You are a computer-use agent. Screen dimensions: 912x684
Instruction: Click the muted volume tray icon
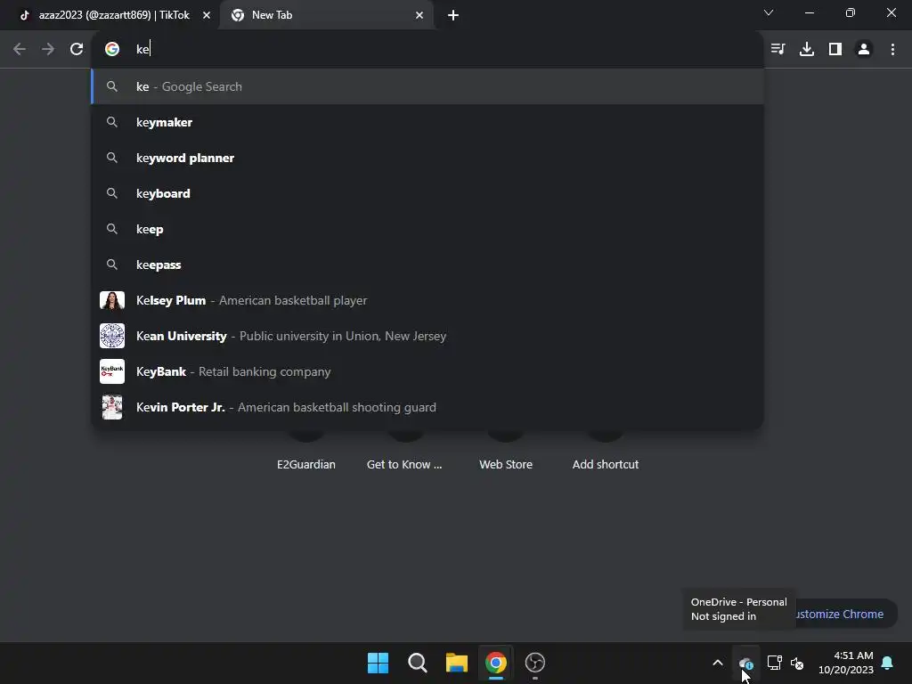(797, 663)
